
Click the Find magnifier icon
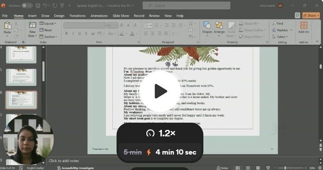pos(274,23)
